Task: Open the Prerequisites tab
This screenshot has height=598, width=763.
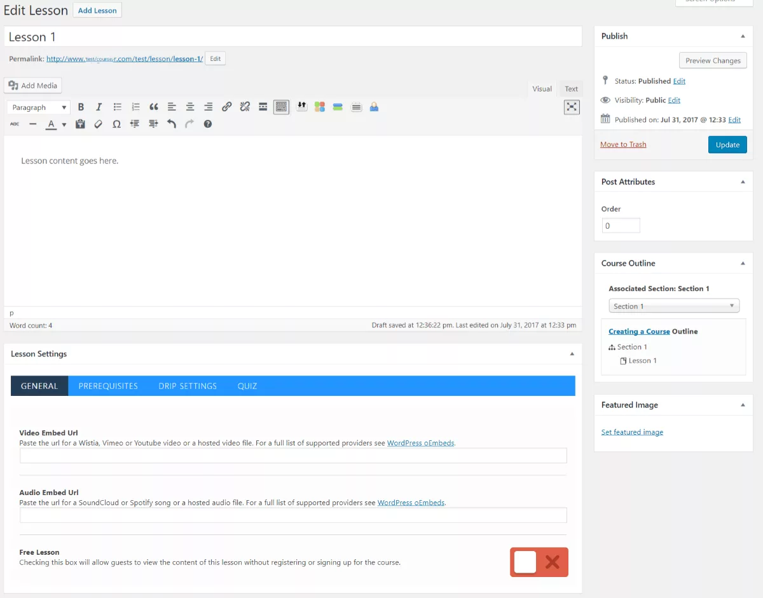Action: click(108, 386)
